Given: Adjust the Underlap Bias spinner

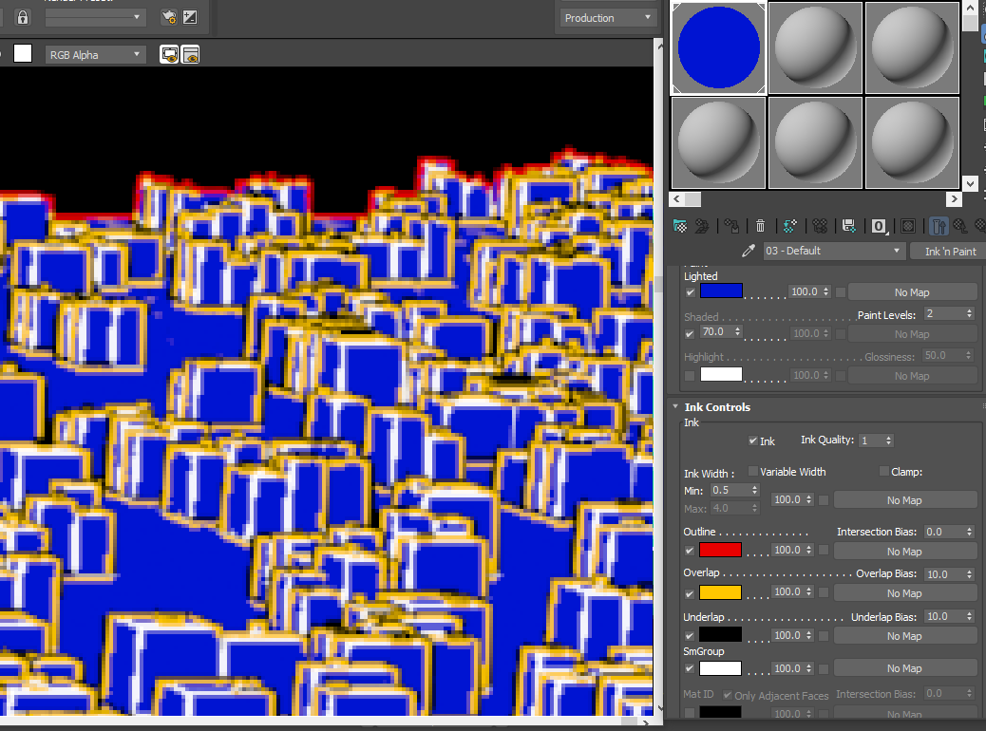Looking at the screenshot, I should coord(969,617).
